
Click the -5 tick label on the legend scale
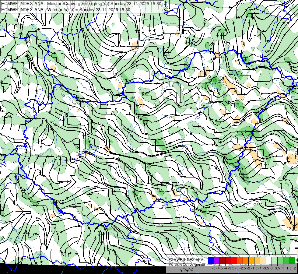point(214,268)
